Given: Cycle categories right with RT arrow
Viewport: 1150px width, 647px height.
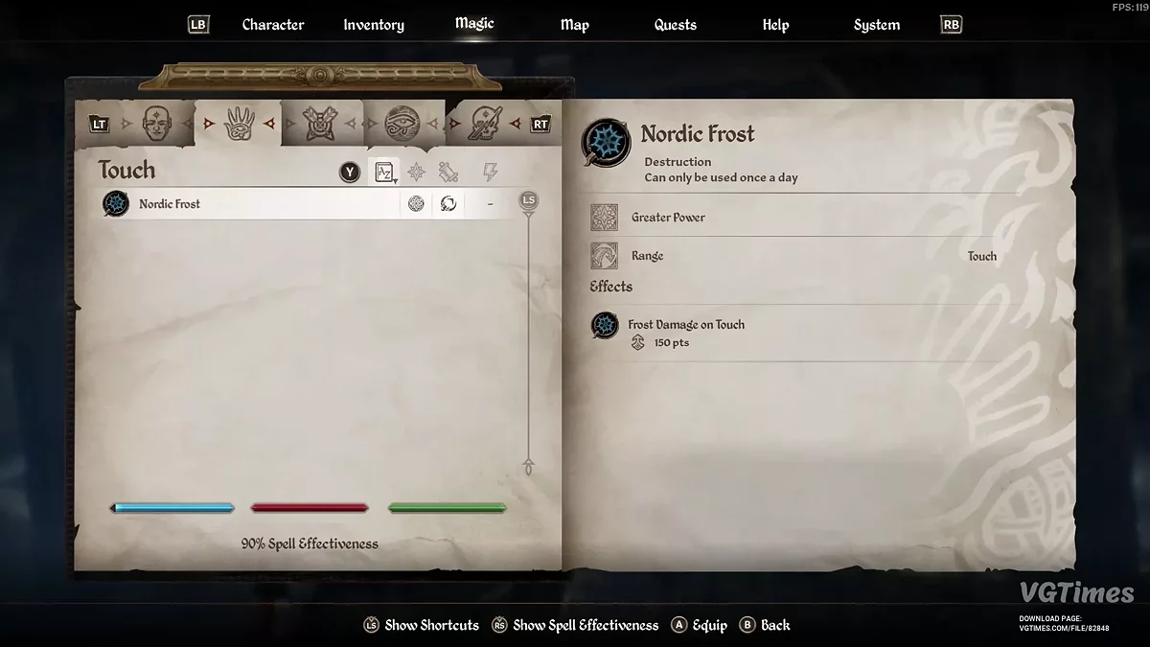Looking at the screenshot, I should pos(540,125).
